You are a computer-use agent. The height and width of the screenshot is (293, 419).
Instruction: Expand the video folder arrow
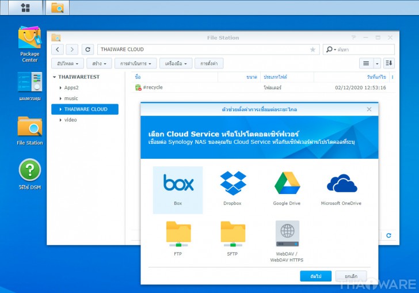click(60, 120)
